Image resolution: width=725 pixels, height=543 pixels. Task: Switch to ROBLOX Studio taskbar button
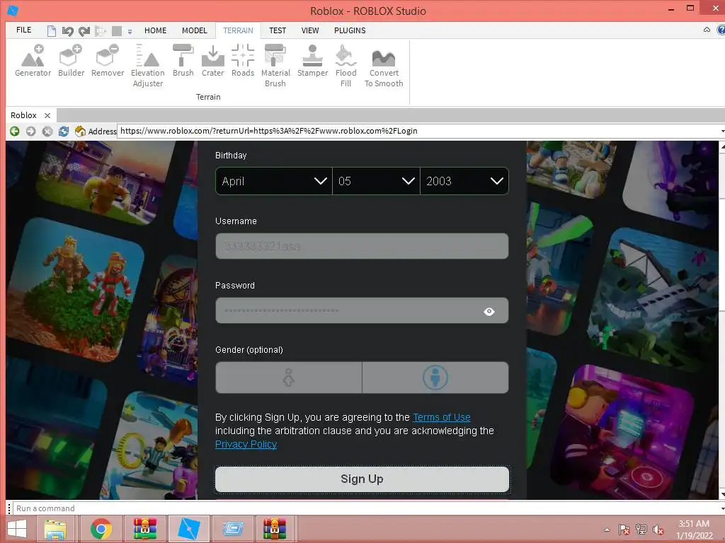click(189, 529)
